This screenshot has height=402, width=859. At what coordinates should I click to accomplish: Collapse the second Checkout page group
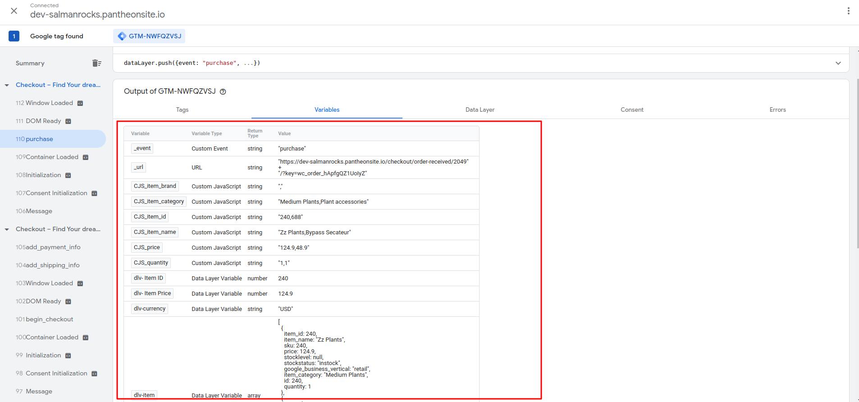coord(7,229)
